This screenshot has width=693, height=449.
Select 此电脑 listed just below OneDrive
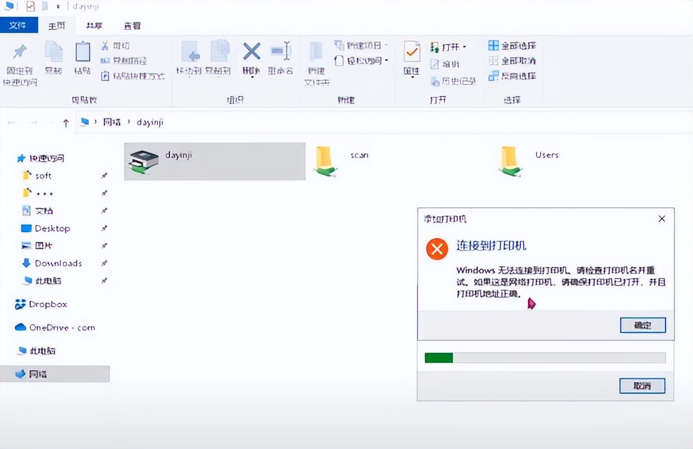pyautogui.click(x=37, y=351)
